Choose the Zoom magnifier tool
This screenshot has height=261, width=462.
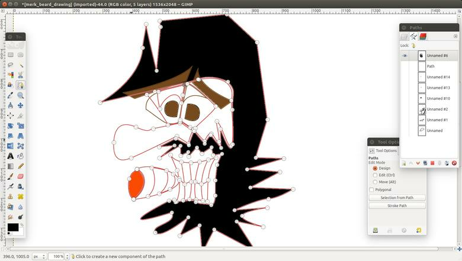[20, 95]
